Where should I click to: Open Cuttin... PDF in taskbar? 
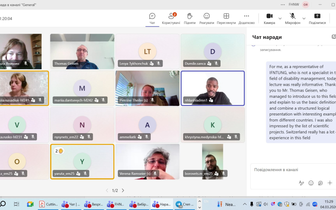(x=48, y=204)
